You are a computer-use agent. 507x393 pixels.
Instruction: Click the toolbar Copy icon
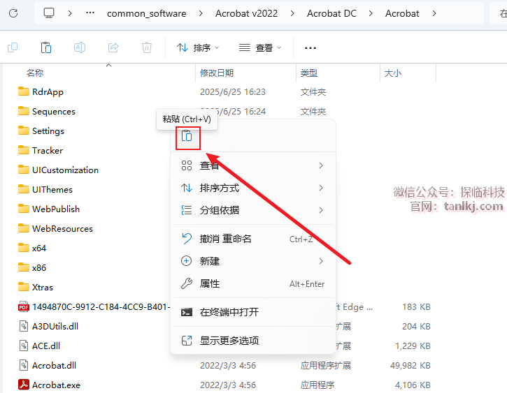coord(13,47)
